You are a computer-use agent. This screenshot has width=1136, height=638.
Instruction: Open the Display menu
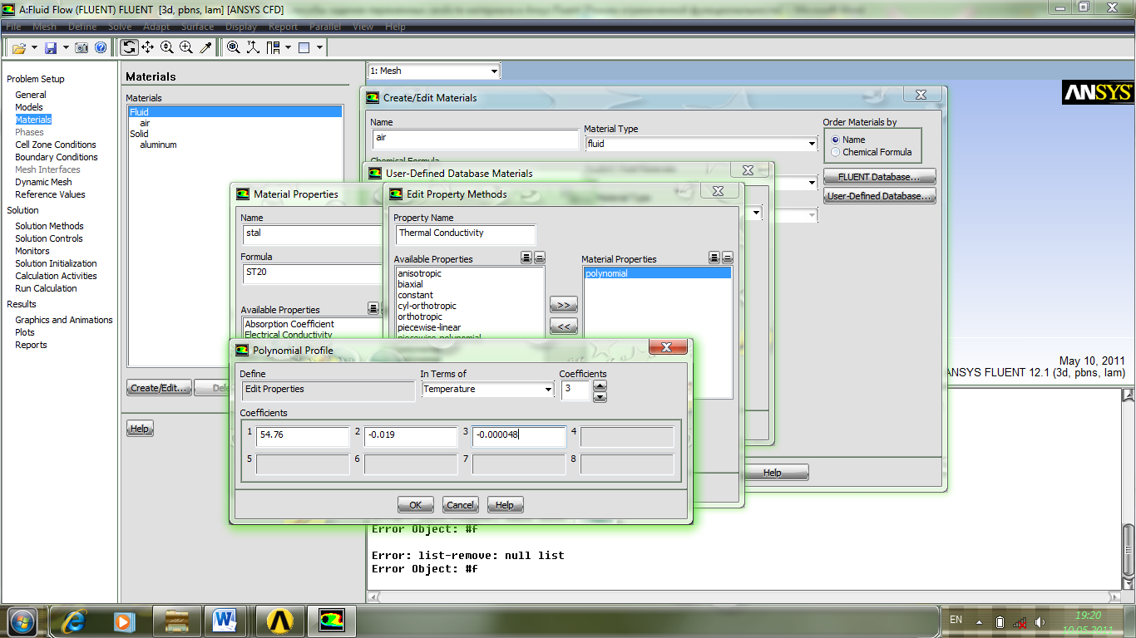pos(241,27)
